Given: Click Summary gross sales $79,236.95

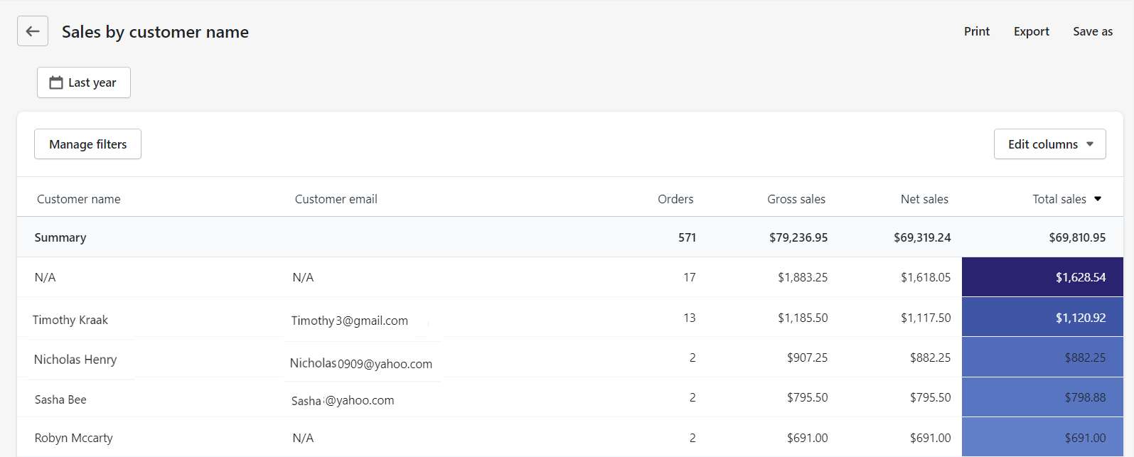Looking at the screenshot, I should tap(798, 237).
